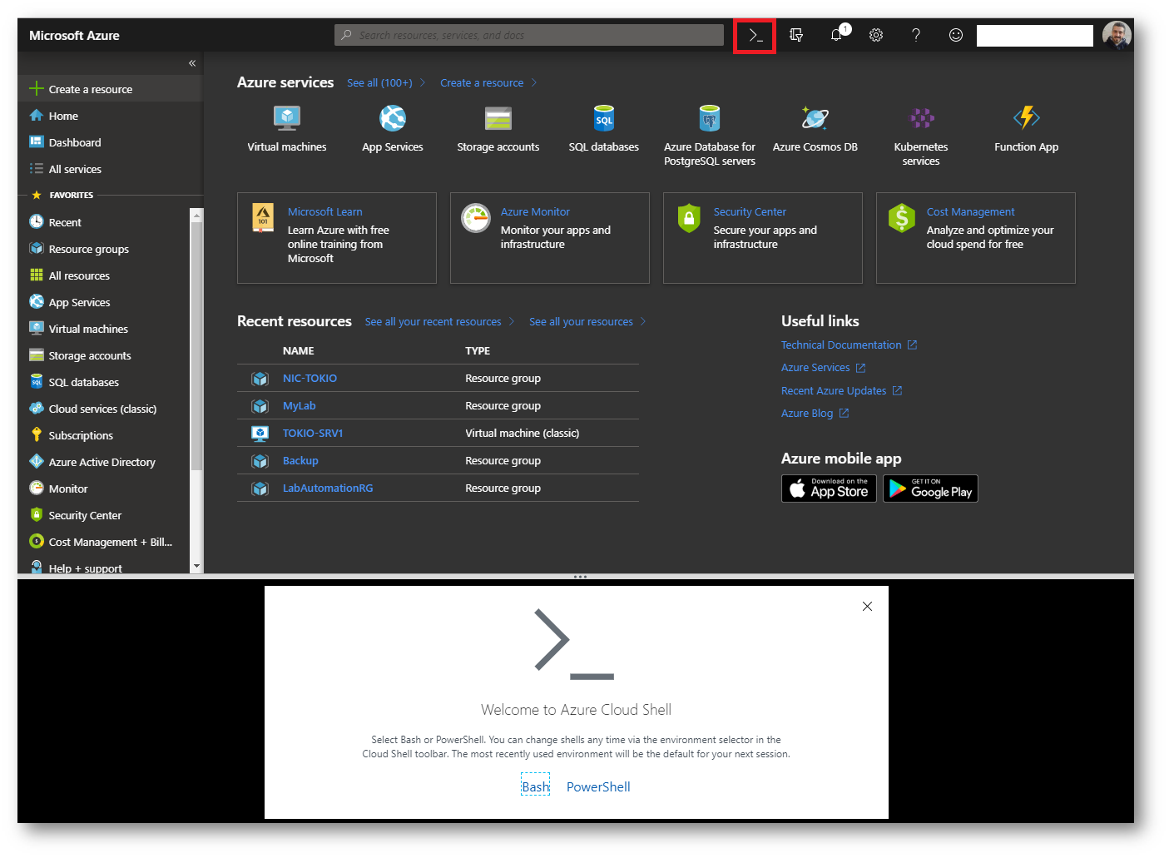The image size is (1169, 858).
Task: Open LabAutomationRG resource link
Action: pos(328,489)
